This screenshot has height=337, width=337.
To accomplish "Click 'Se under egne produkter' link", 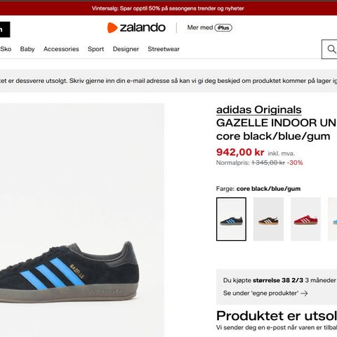I will click(x=265, y=293).
